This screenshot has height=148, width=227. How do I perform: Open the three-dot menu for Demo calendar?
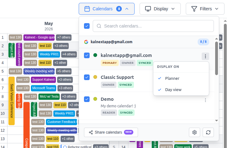click(x=205, y=100)
